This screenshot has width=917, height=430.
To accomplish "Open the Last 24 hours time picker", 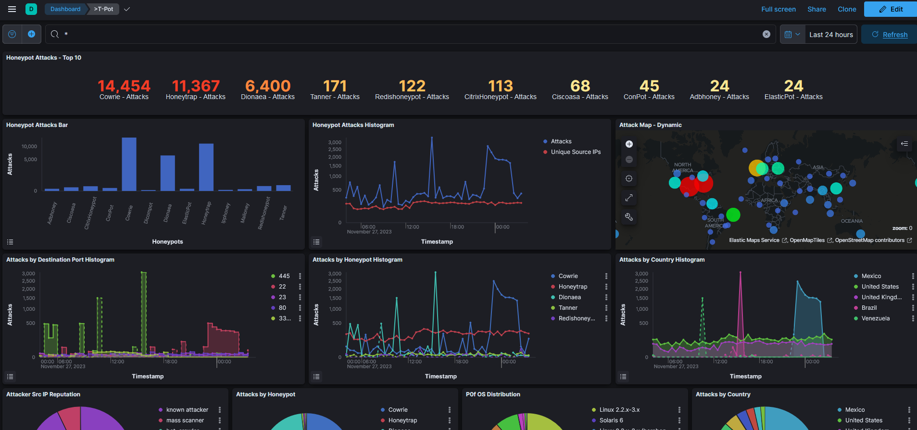I will tap(831, 34).
